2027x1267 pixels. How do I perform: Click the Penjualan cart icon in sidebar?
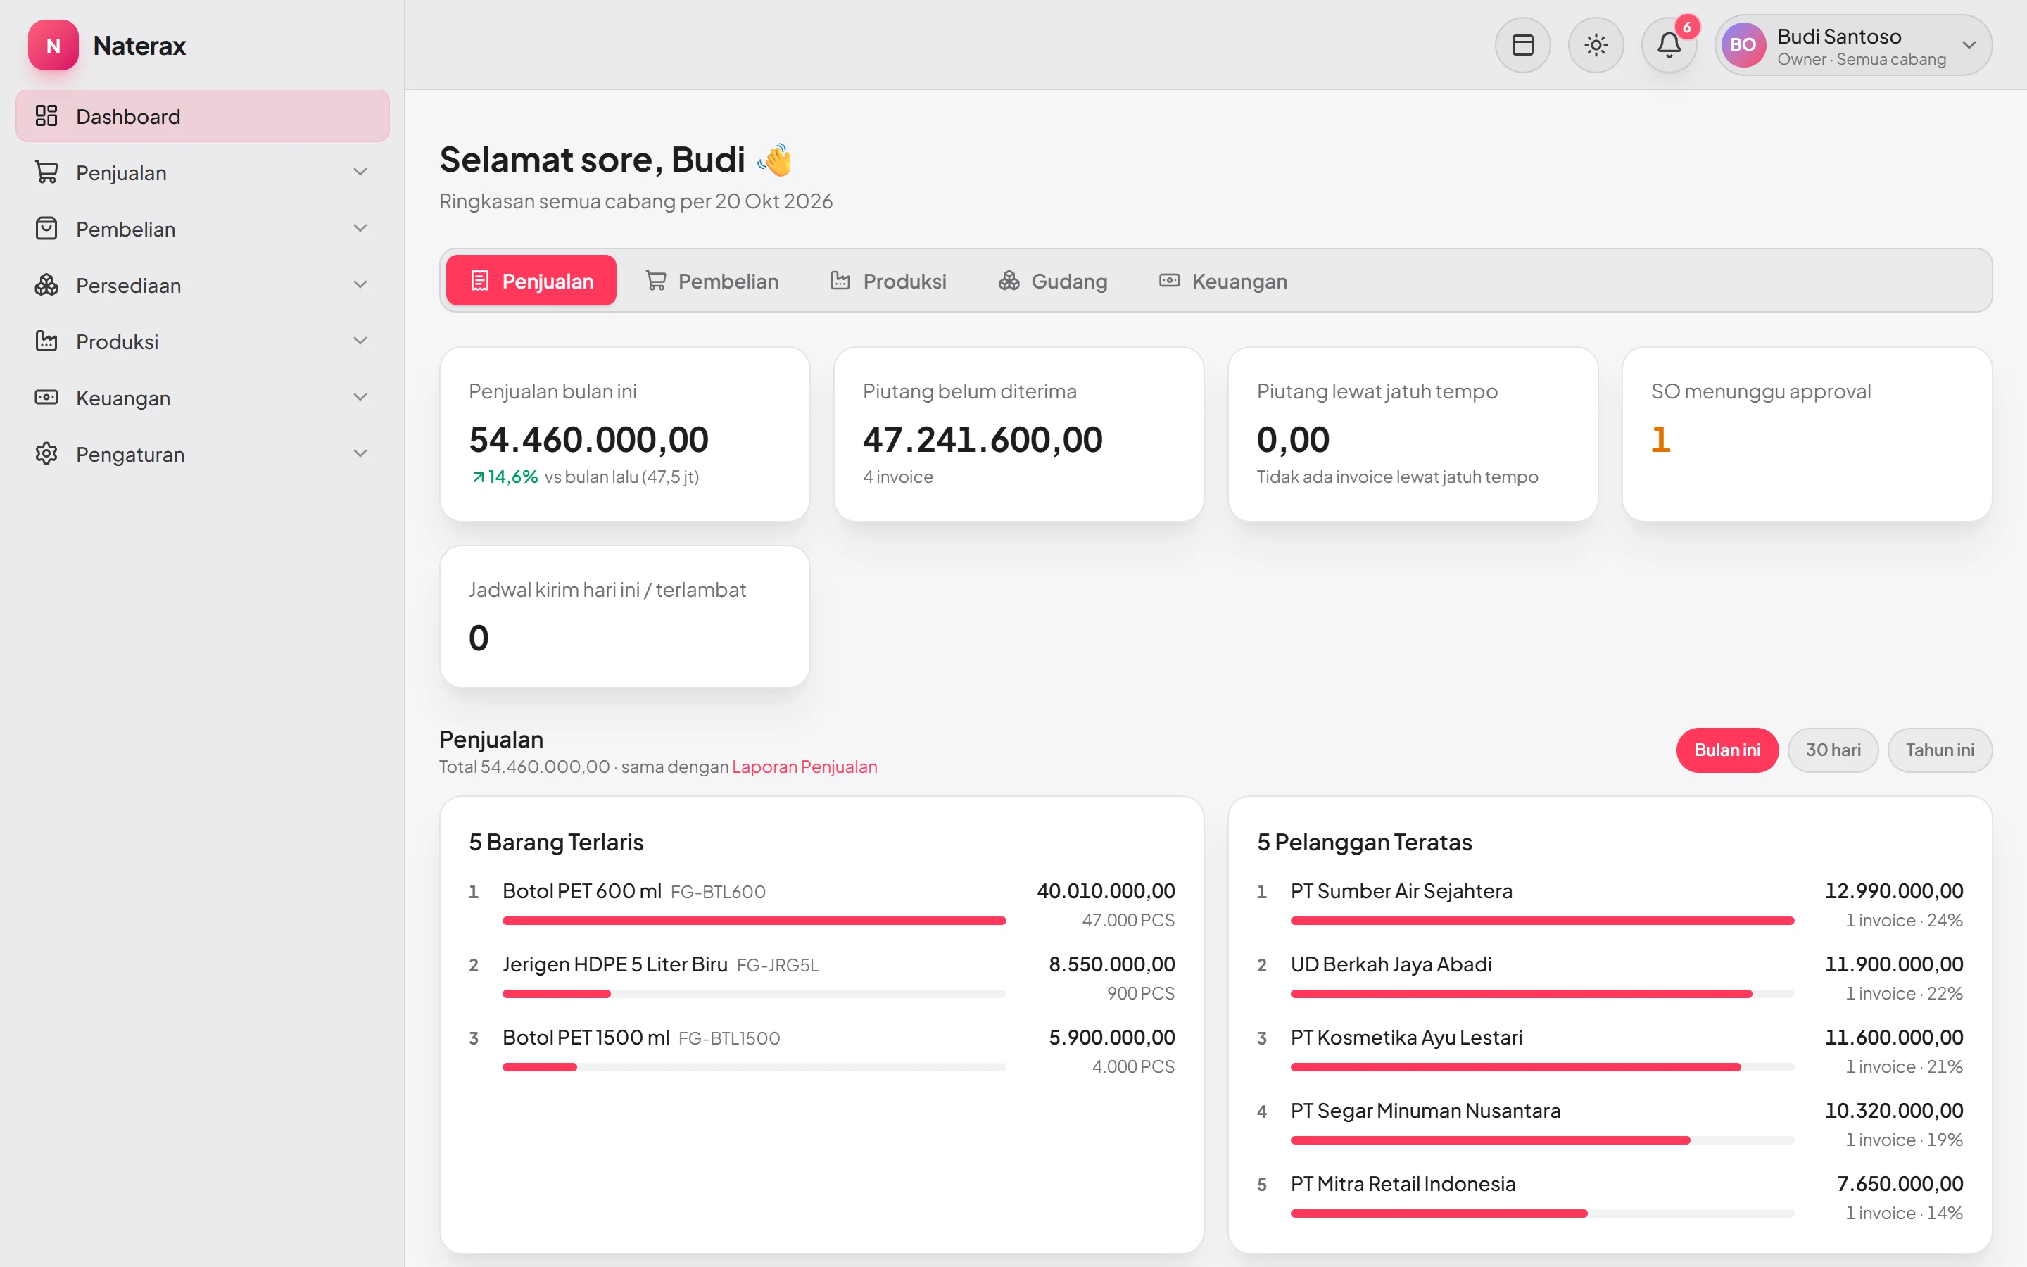[46, 172]
